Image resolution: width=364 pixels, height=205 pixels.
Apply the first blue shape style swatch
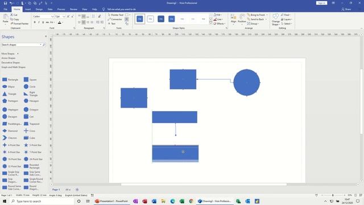click(x=140, y=19)
